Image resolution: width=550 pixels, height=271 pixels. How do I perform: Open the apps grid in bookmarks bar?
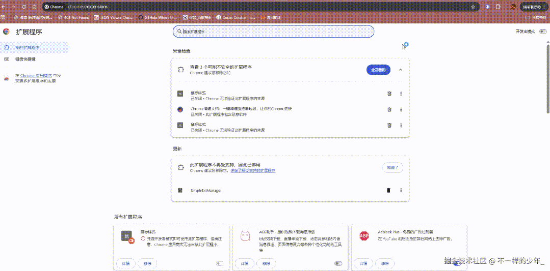(3, 17)
